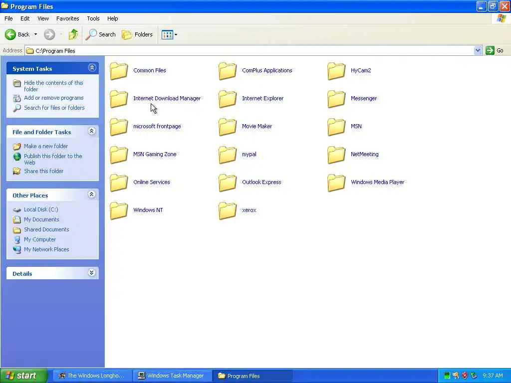Screen dimensions: 511x383
Task: Select the MSN folder icon
Action: point(336,127)
